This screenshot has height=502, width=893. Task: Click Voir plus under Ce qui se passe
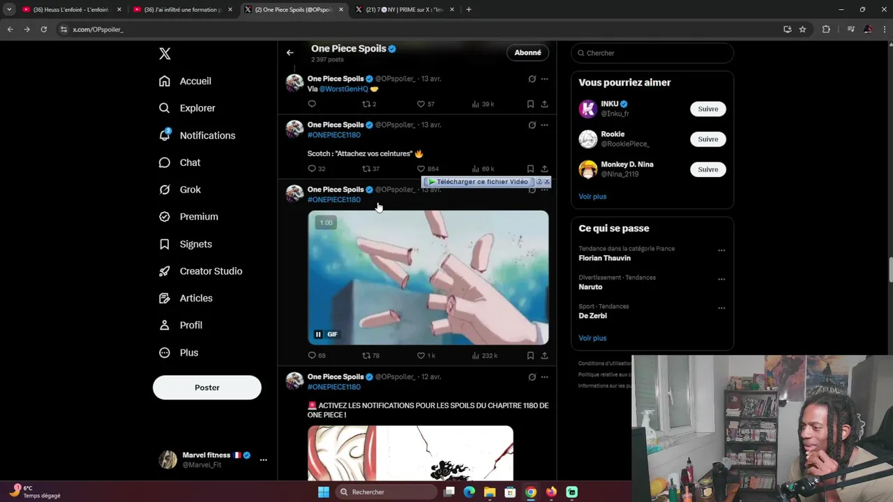[x=592, y=338]
